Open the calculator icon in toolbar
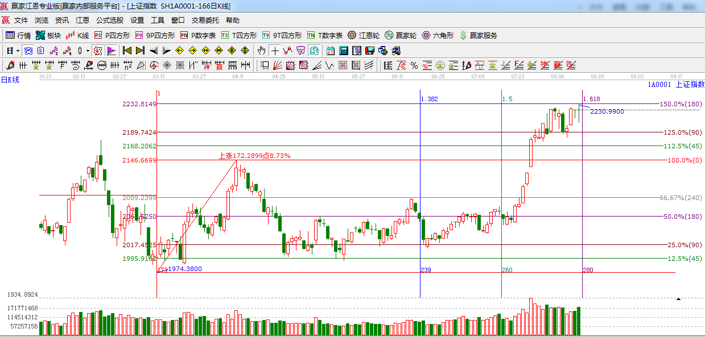Image resolution: width=705 pixels, height=337 pixels. tap(343, 51)
